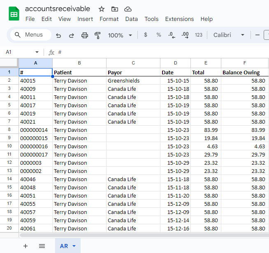Format as currency with dollar icon
269x253 pixels.
tap(146, 35)
